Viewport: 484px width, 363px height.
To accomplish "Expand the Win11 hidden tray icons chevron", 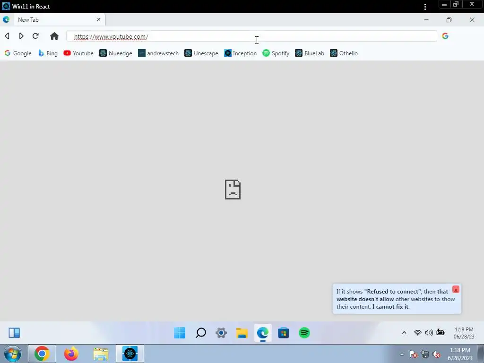I will (x=404, y=332).
